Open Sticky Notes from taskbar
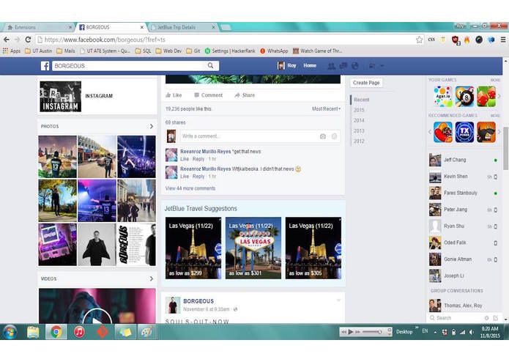 click(125, 332)
